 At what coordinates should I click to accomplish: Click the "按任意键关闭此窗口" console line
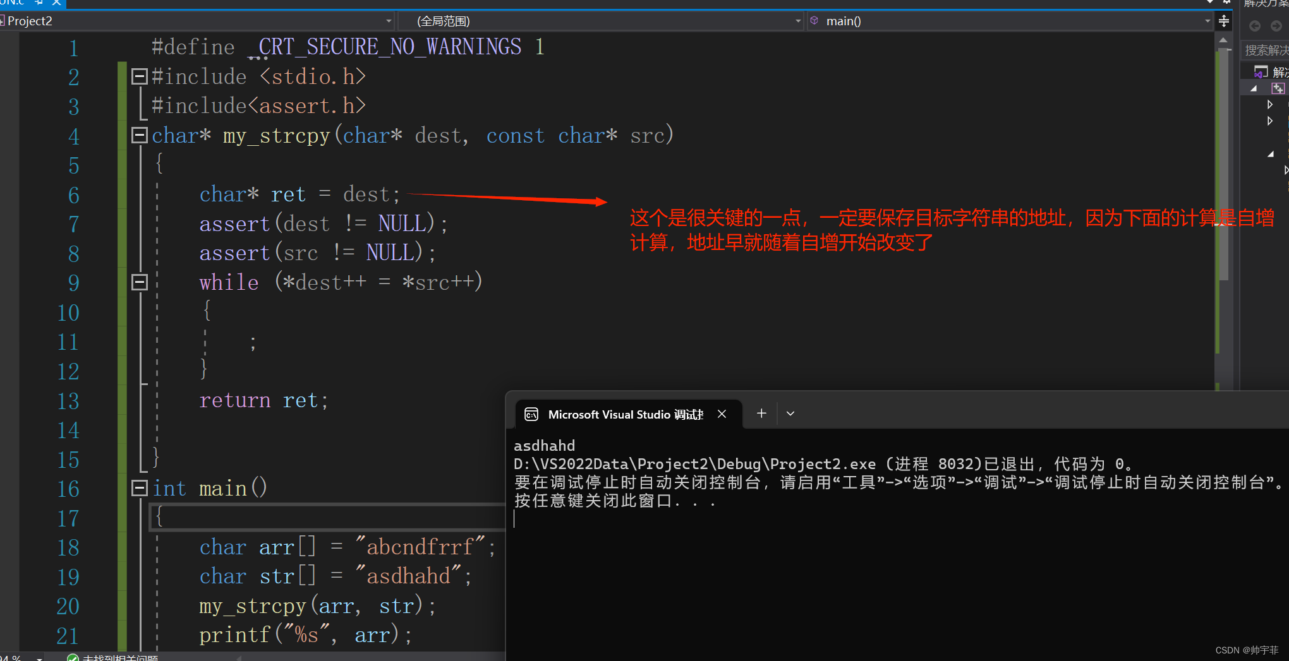616,501
